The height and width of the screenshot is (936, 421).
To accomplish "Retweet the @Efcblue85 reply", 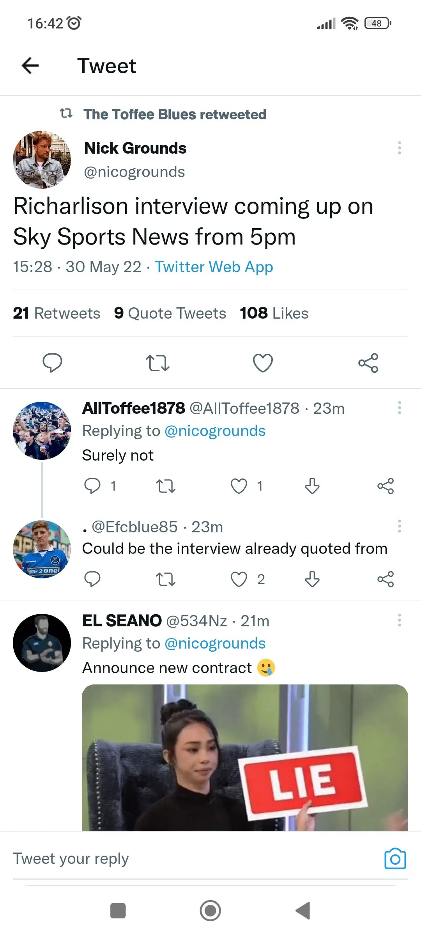I will (x=166, y=580).
